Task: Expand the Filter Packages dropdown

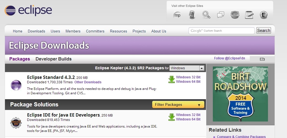Action: click(x=178, y=104)
